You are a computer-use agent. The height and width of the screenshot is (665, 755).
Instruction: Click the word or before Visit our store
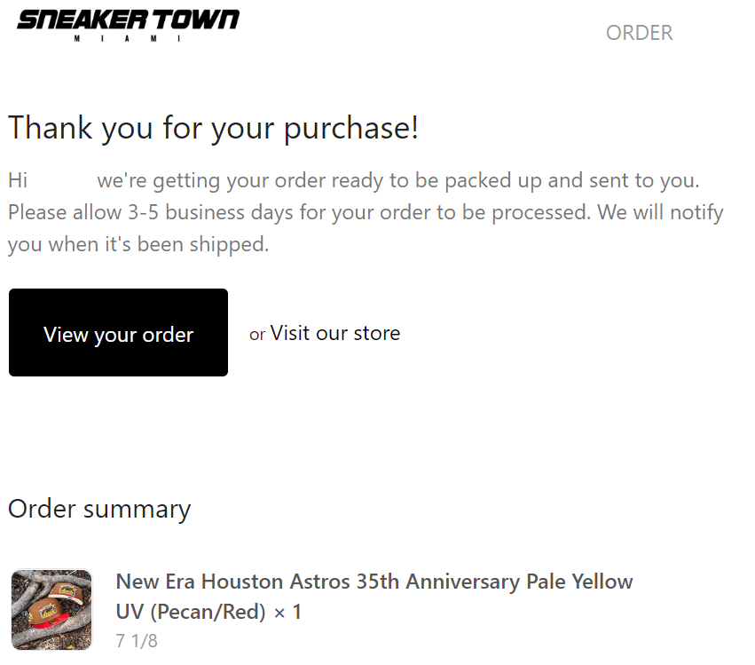[257, 335]
